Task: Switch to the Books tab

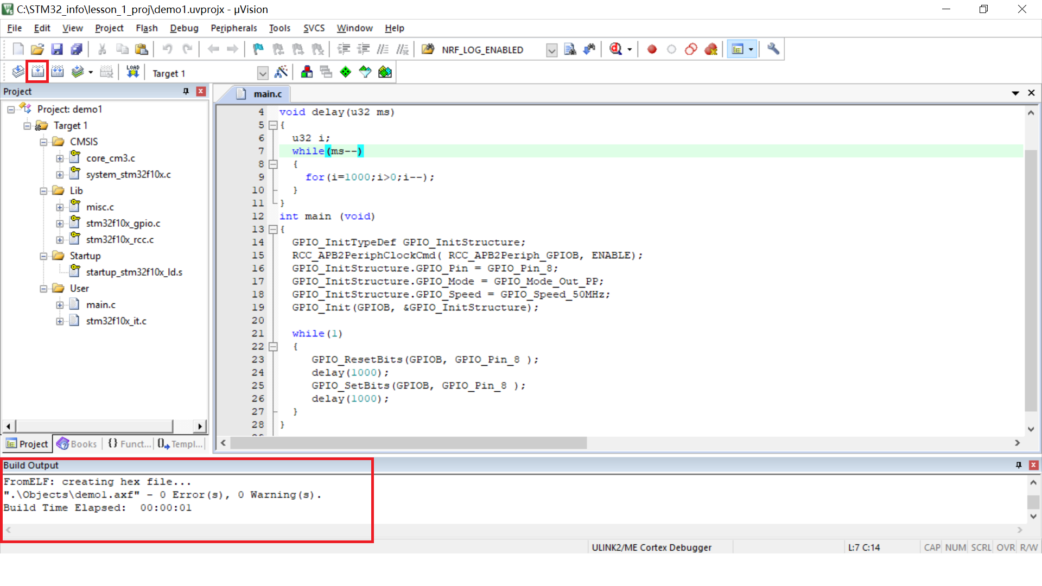Action: point(77,444)
